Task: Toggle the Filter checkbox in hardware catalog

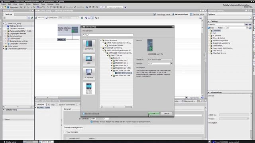Action: tap(209, 28)
